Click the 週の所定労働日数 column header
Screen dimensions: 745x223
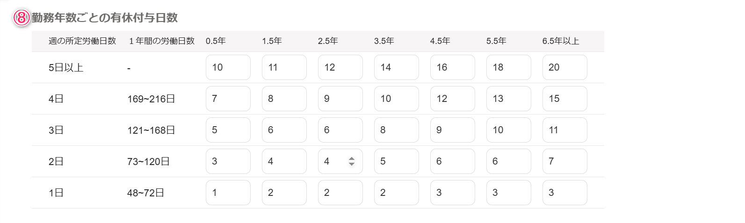click(x=82, y=41)
